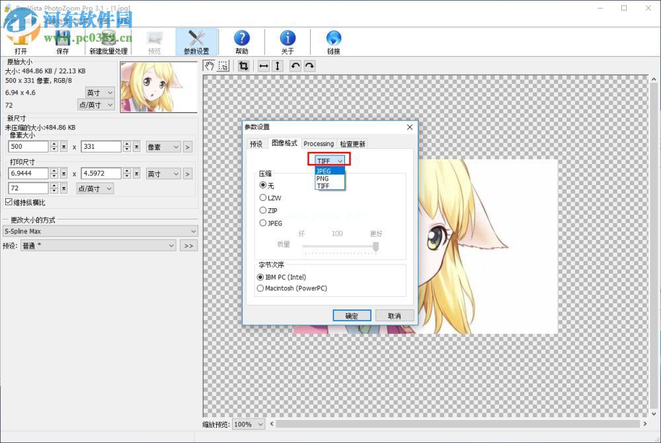Image resolution: width=661 pixels, height=443 pixels.
Task: Select PNG from the format dropdown
Action: 323,178
